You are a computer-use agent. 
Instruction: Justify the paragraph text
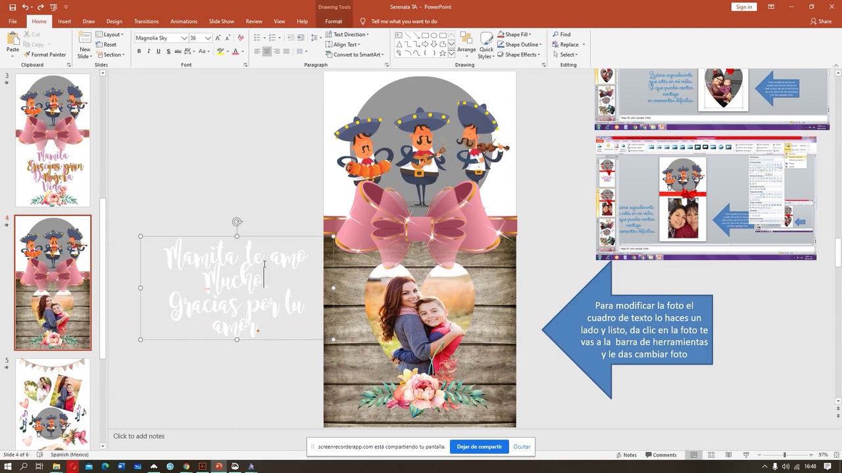pyautogui.click(x=286, y=51)
